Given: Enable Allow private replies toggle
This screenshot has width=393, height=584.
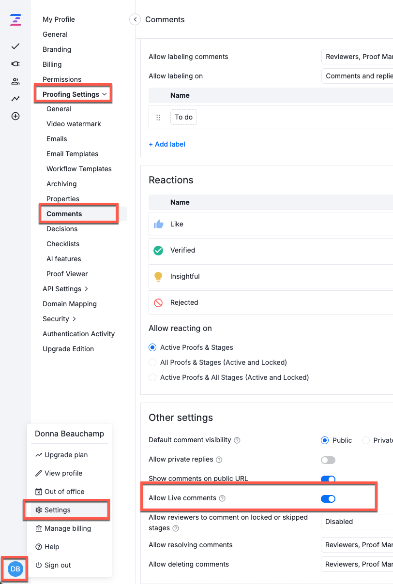Looking at the screenshot, I should (x=328, y=460).
